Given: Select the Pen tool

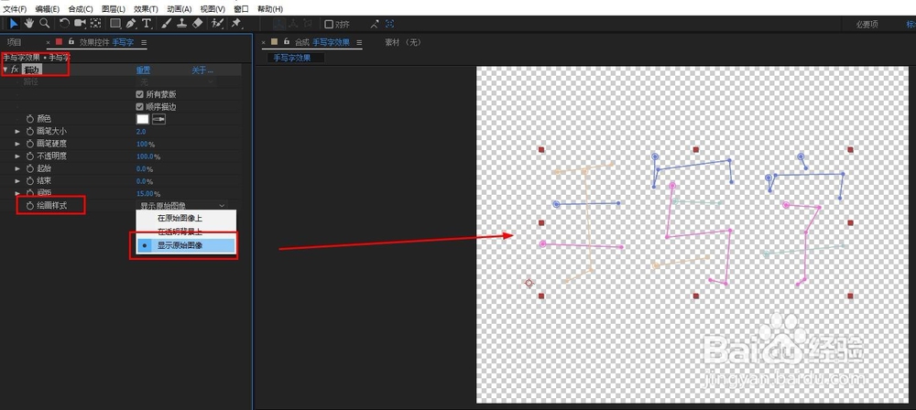Looking at the screenshot, I should [131, 24].
